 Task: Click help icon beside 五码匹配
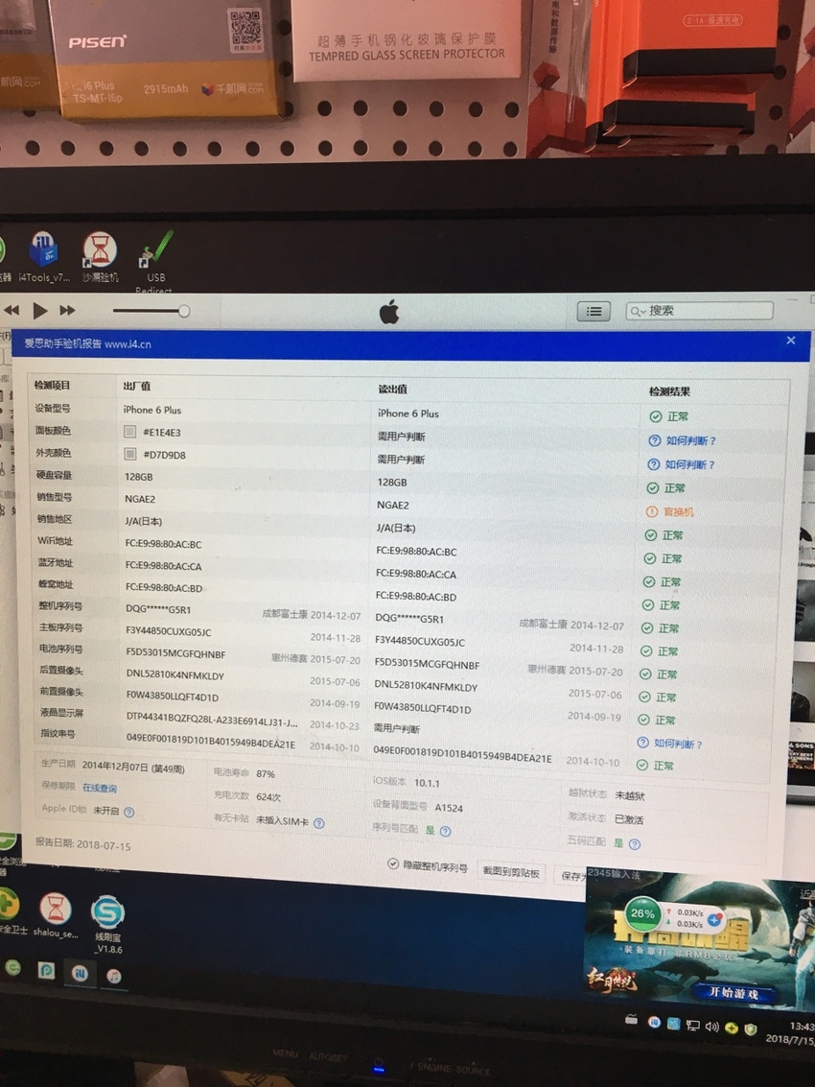[x=634, y=843]
